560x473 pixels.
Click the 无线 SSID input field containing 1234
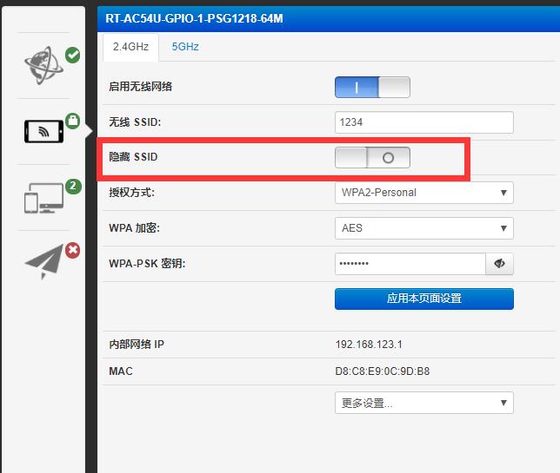point(424,122)
